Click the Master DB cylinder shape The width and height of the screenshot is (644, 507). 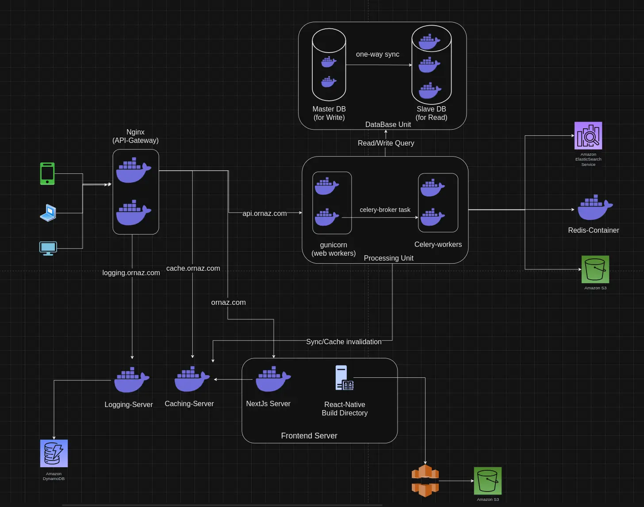click(x=329, y=65)
